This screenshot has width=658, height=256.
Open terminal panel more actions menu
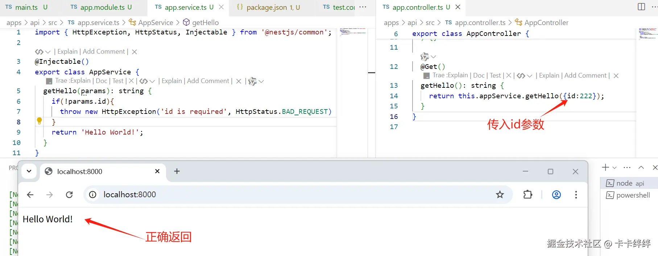point(627,168)
